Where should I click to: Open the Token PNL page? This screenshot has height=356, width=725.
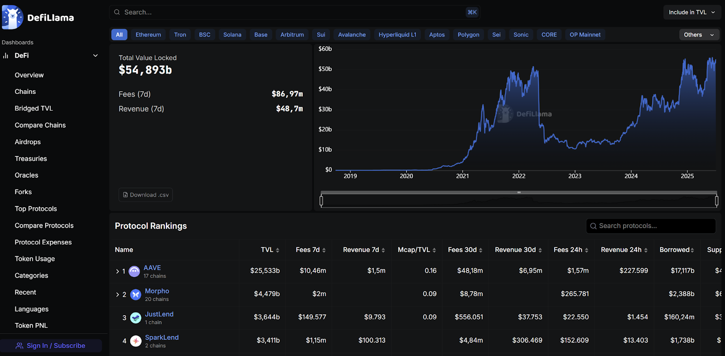pos(31,326)
